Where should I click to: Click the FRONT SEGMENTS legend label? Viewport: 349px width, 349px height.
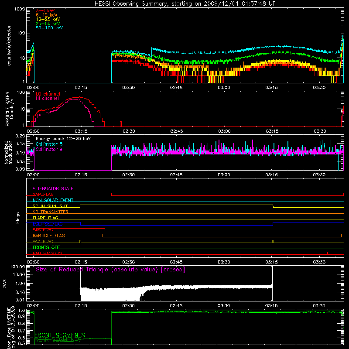[x=60, y=335]
